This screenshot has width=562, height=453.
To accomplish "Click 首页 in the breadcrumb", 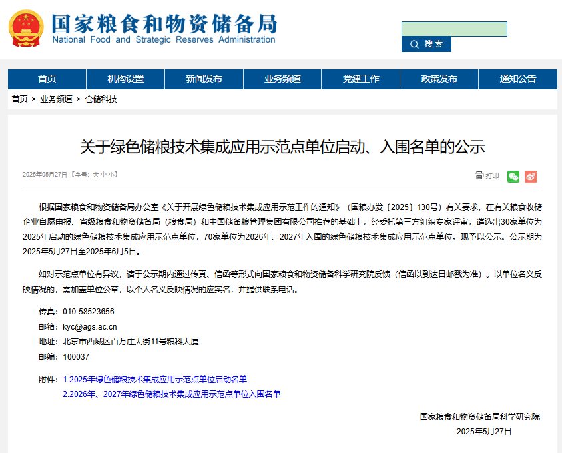I will (x=19, y=99).
